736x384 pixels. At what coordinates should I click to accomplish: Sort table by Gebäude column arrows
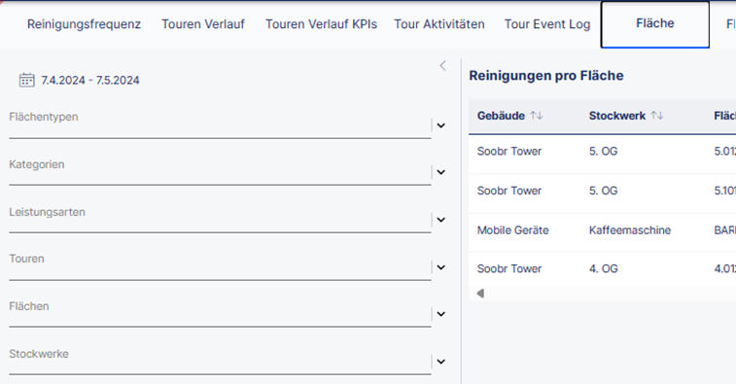point(537,116)
